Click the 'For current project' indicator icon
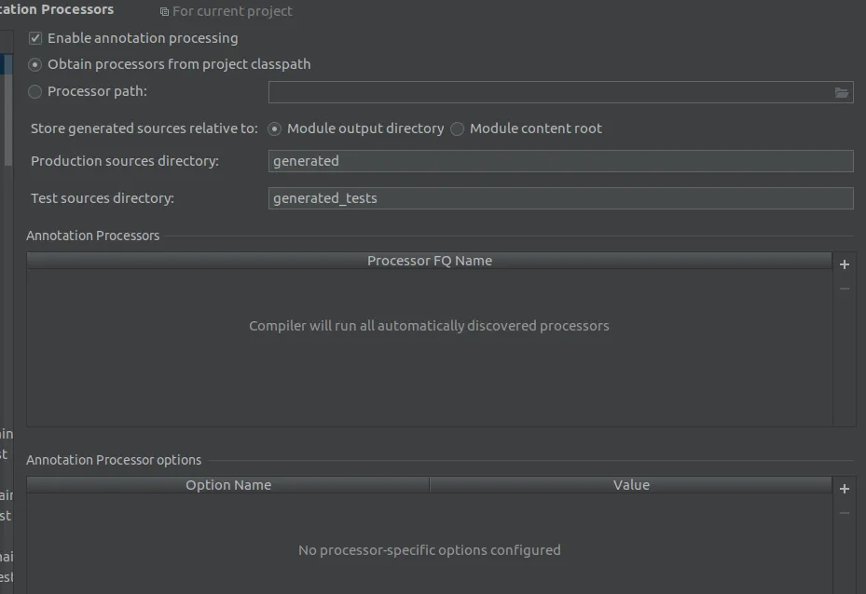Screen dimensions: 866x594 click(x=165, y=12)
